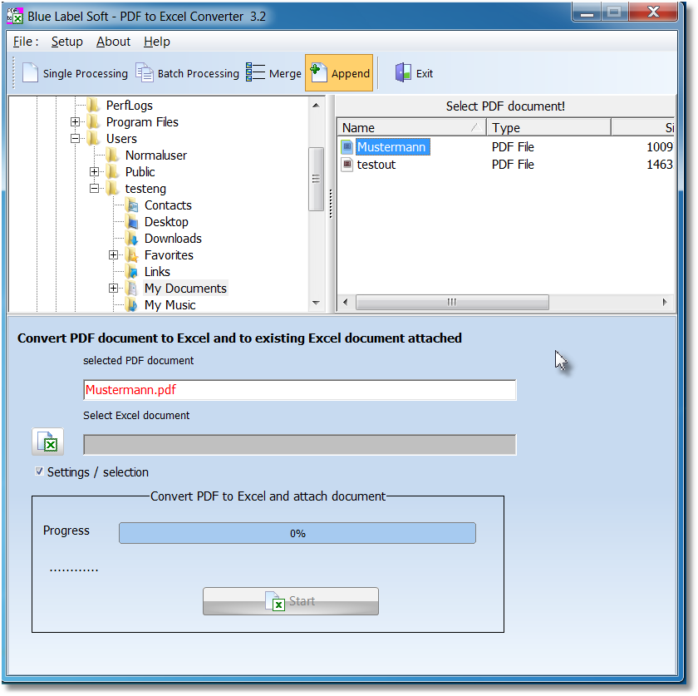Click the file list scroll left arrow
698x696 pixels.
(346, 302)
